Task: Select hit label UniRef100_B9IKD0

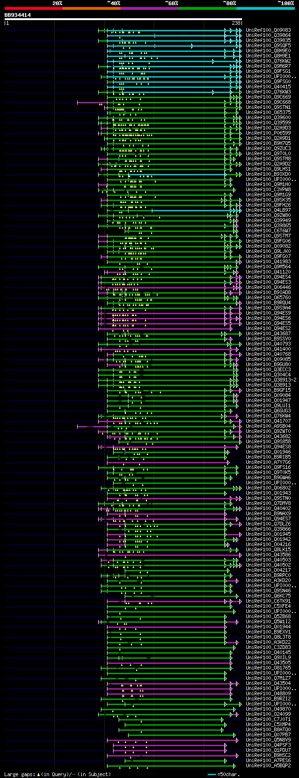Action: point(268,174)
